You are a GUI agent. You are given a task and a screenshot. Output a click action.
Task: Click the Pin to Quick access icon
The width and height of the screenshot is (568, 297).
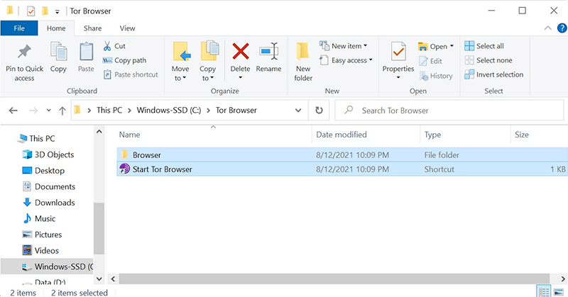tap(24, 52)
